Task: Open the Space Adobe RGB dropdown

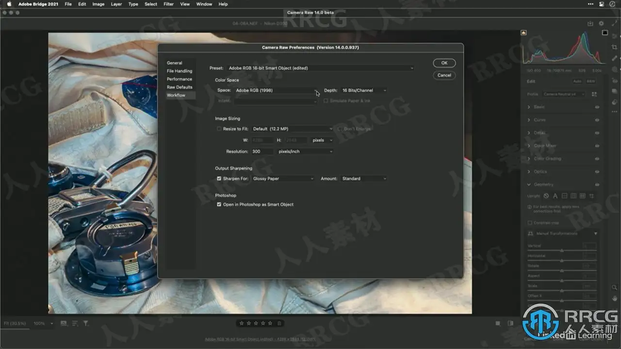Action: [276, 90]
